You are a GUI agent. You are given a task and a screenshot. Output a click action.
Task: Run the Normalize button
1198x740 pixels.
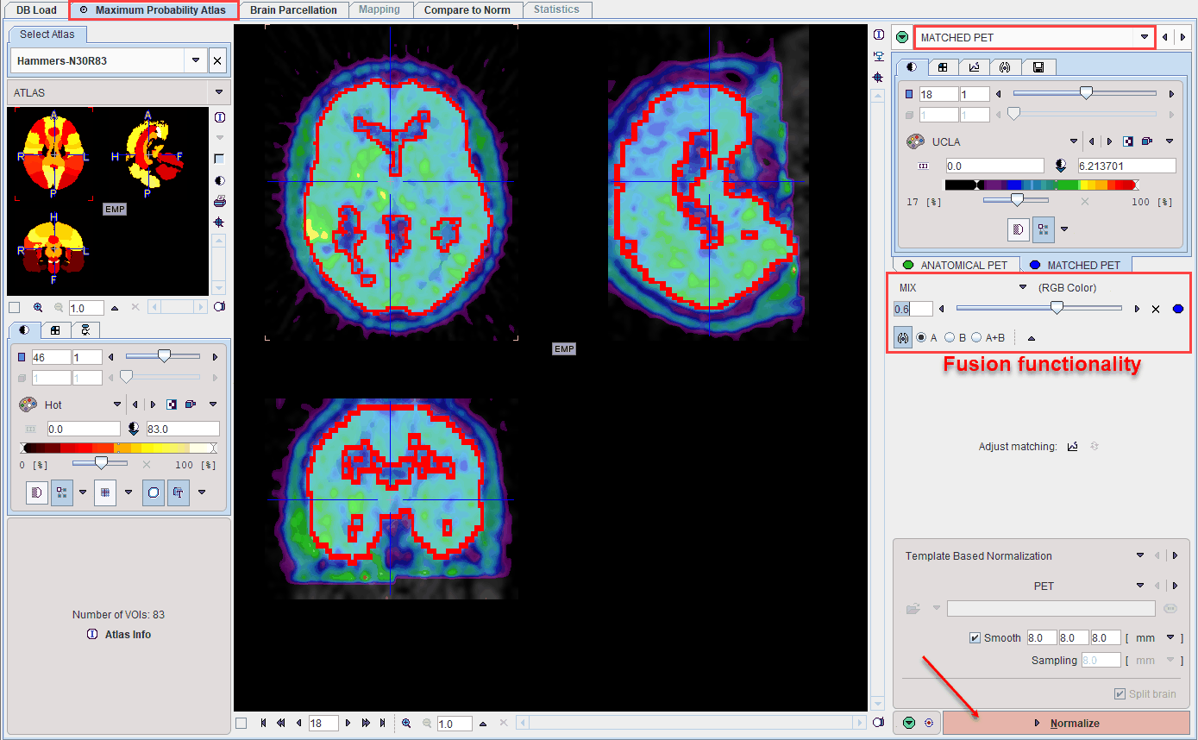pyautogui.click(x=1066, y=723)
